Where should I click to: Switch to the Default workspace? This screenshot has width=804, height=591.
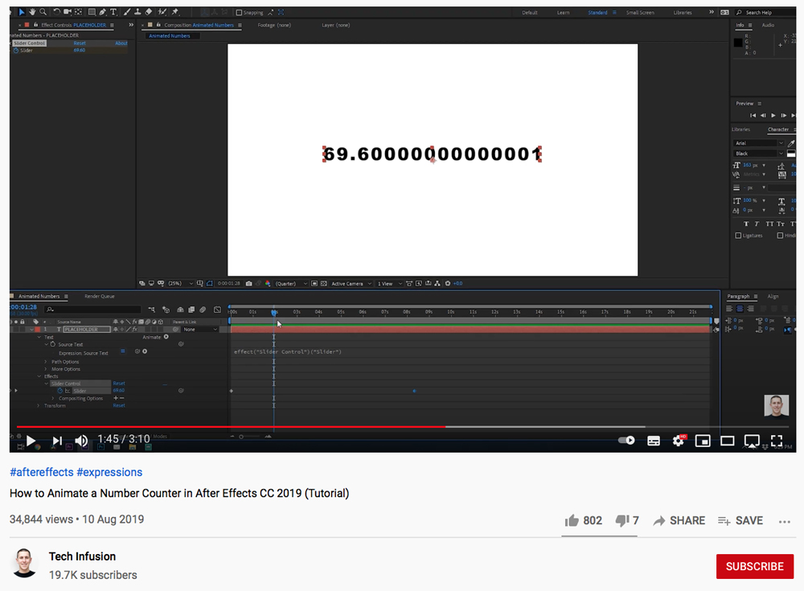click(x=530, y=12)
